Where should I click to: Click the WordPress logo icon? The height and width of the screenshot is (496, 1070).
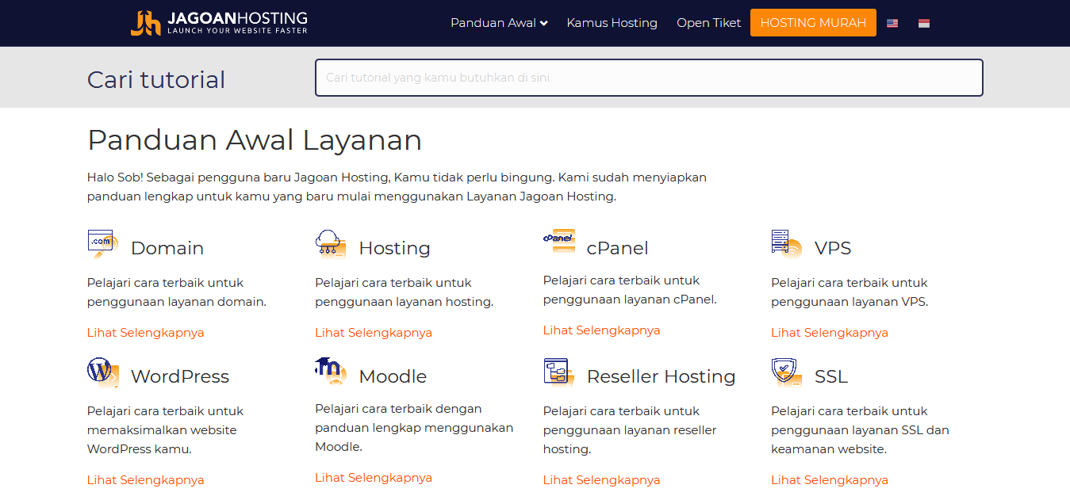pyautogui.click(x=103, y=372)
